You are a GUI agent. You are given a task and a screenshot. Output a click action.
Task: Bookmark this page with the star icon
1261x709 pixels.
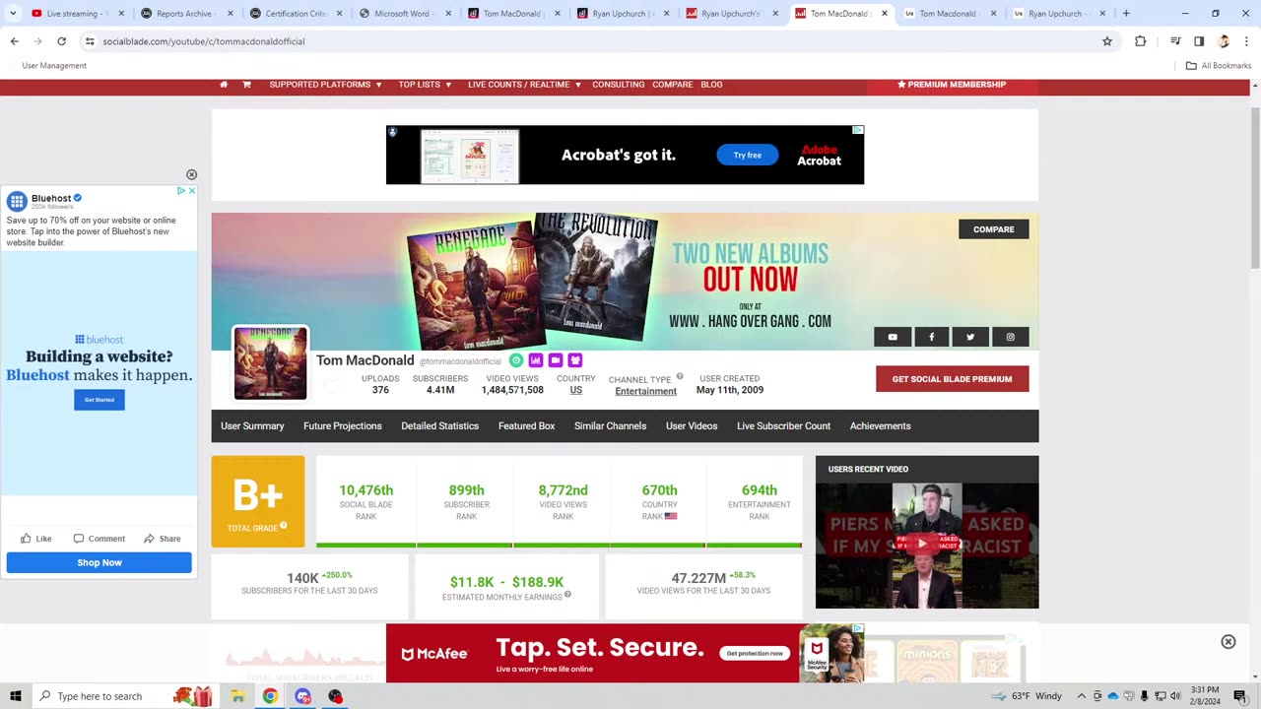(1107, 41)
